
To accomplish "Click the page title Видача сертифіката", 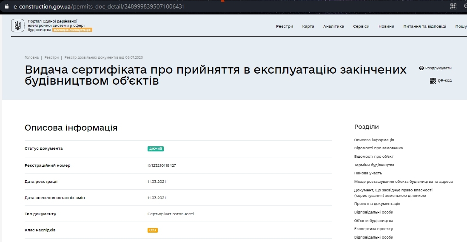I will click(216, 75).
